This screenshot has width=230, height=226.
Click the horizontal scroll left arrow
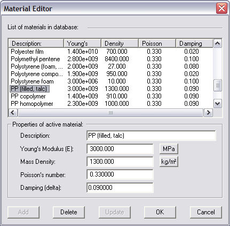click(13, 112)
